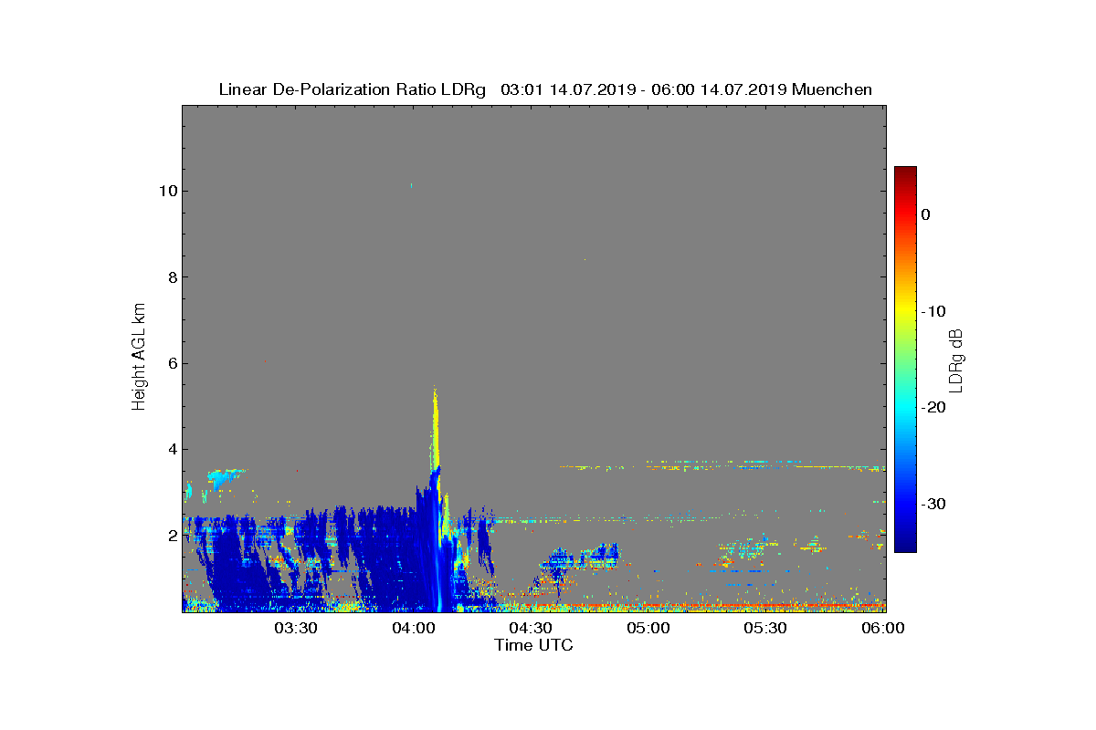Click the 'Time UTC' axis label
Image resolution: width=1096 pixels, height=730 pixels.
tap(533, 645)
